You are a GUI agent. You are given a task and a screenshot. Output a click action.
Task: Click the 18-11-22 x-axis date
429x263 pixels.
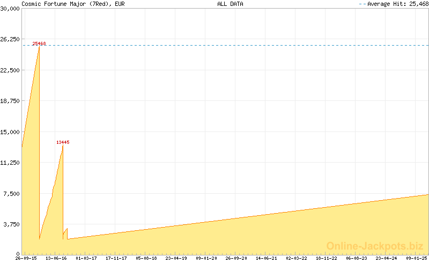point(327,258)
